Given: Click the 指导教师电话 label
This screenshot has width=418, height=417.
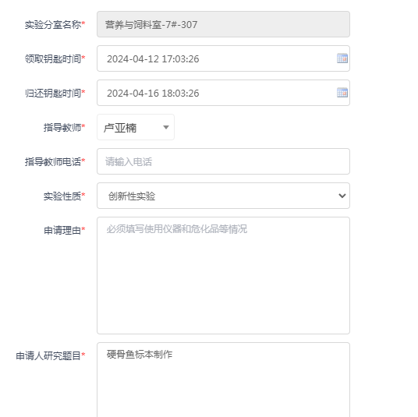Looking at the screenshot, I should click(x=55, y=162).
